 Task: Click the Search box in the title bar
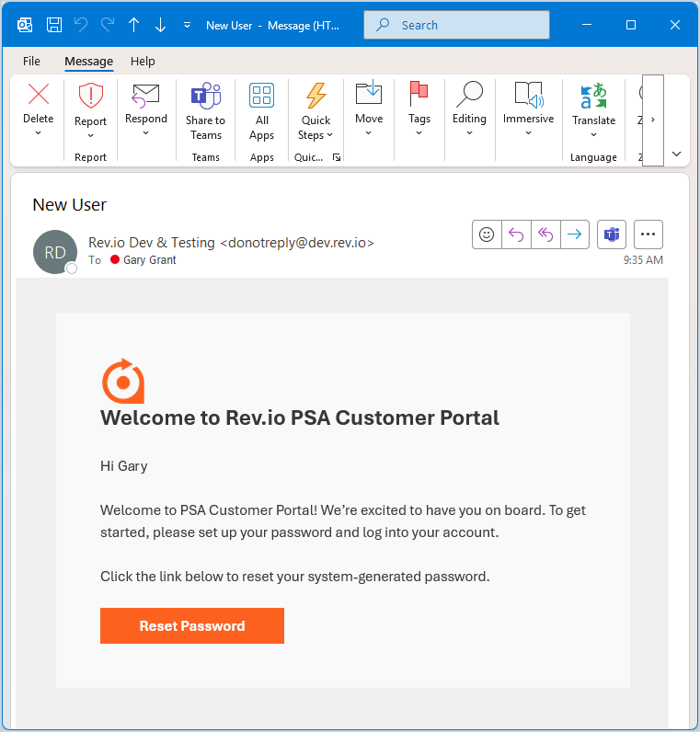456,25
